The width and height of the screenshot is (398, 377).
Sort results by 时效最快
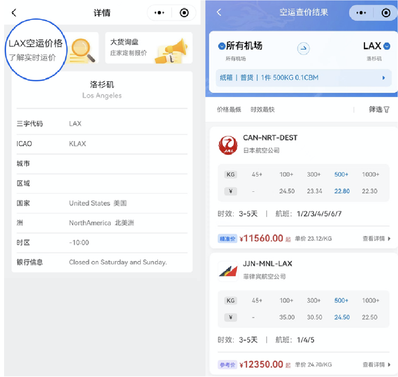[x=262, y=110]
